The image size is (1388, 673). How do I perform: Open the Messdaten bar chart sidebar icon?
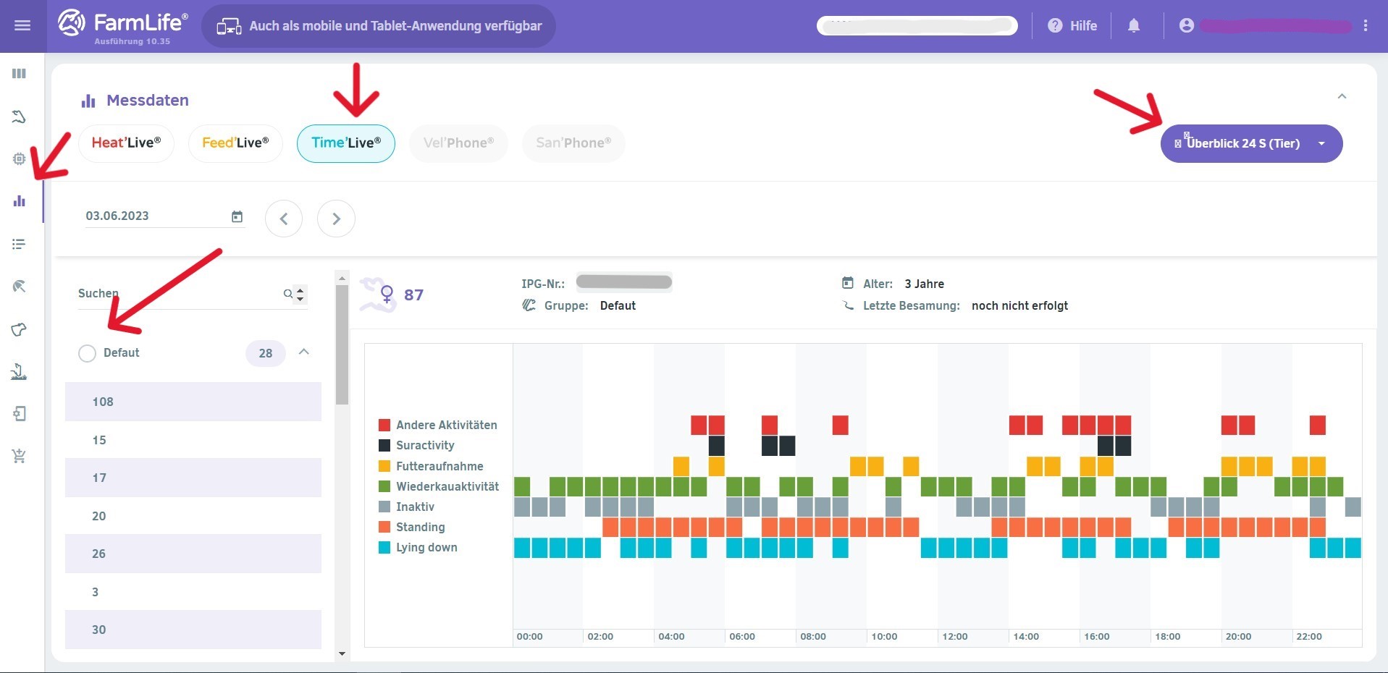point(20,201)
